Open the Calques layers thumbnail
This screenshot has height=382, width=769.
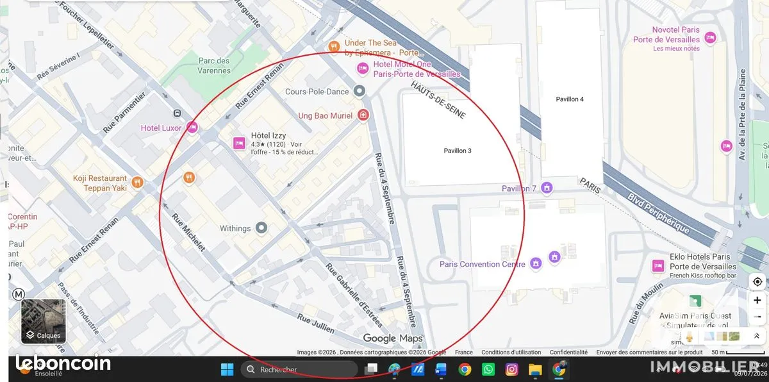(x=44, y=322)
